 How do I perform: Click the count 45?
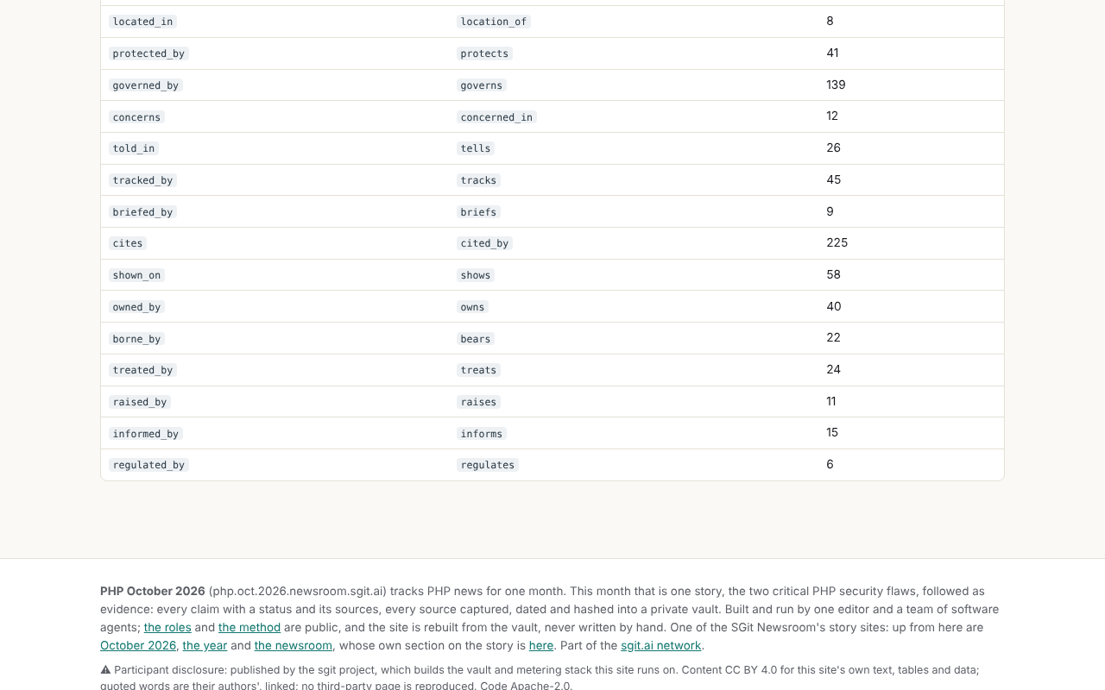(833, 179)
